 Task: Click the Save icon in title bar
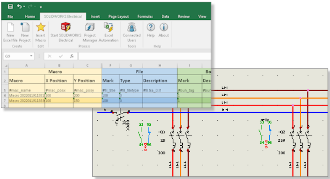pyautogui.click(x=10, y=7)
